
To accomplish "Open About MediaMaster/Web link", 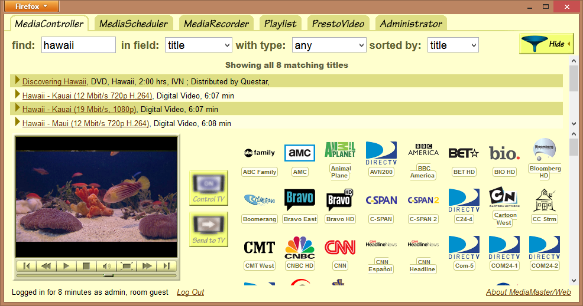I will click(x=529, y=292).
